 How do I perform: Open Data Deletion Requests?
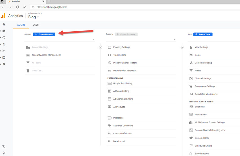pyautogui.click(x=125, y=71)
